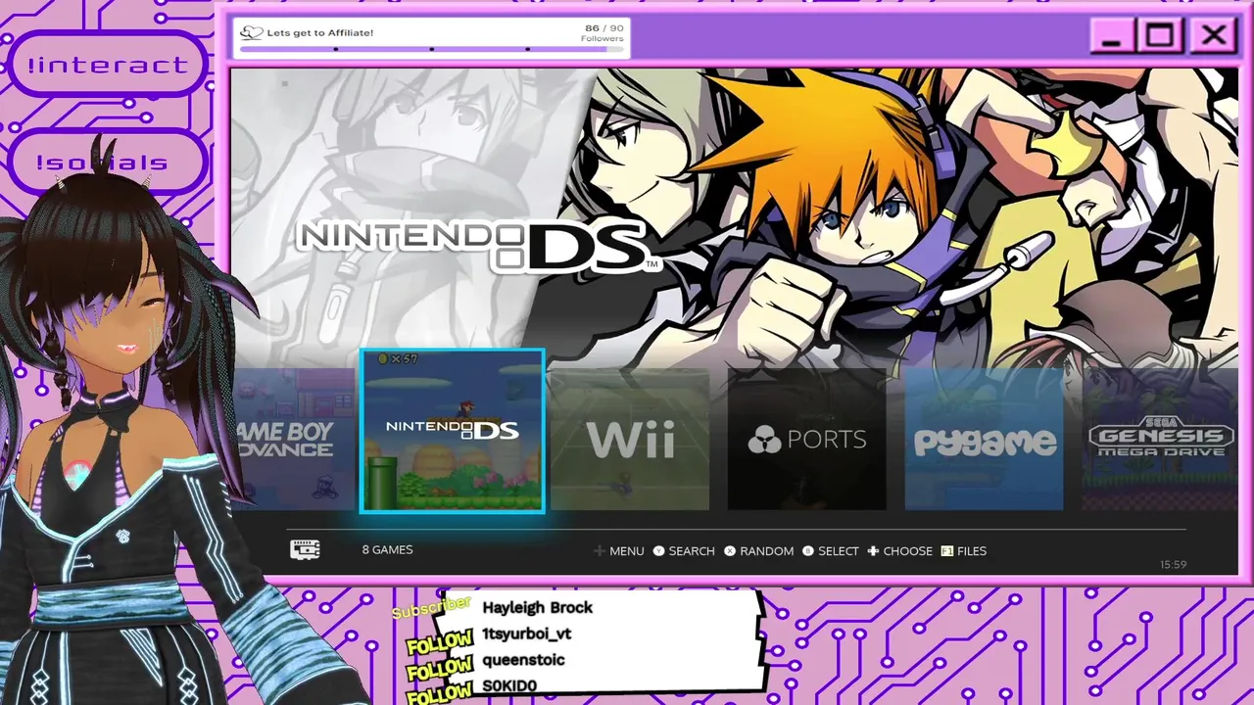Click the Y button icon beside SEARCH
This screenshot has height=705, width=1254.
tap(659, 551)
